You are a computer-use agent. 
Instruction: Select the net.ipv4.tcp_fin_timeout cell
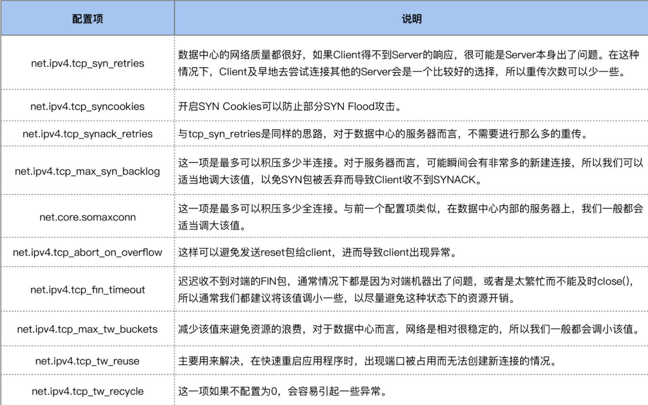[88, 290]
